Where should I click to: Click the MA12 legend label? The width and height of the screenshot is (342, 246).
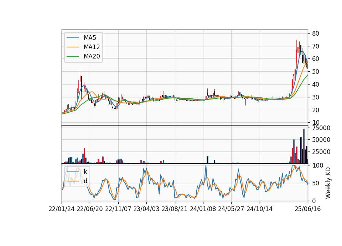click(92, 47)
